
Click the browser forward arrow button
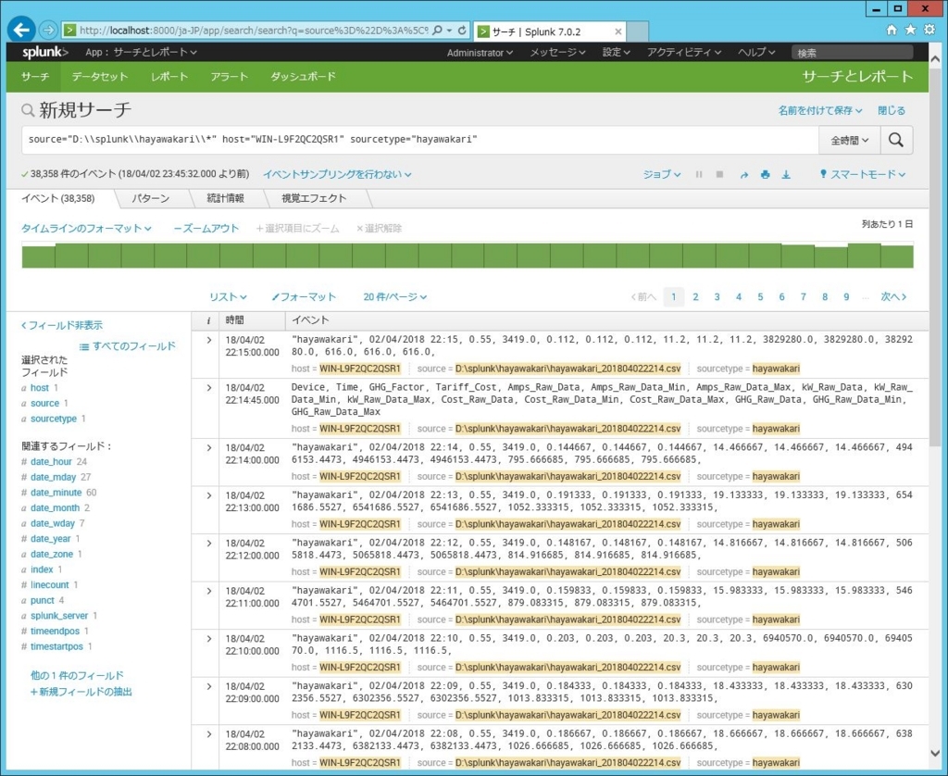point(48,30)
